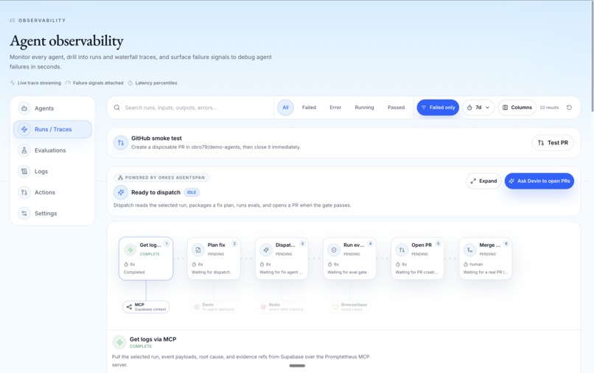
Task: Click the refresh results icon
Action: [569, 108]
